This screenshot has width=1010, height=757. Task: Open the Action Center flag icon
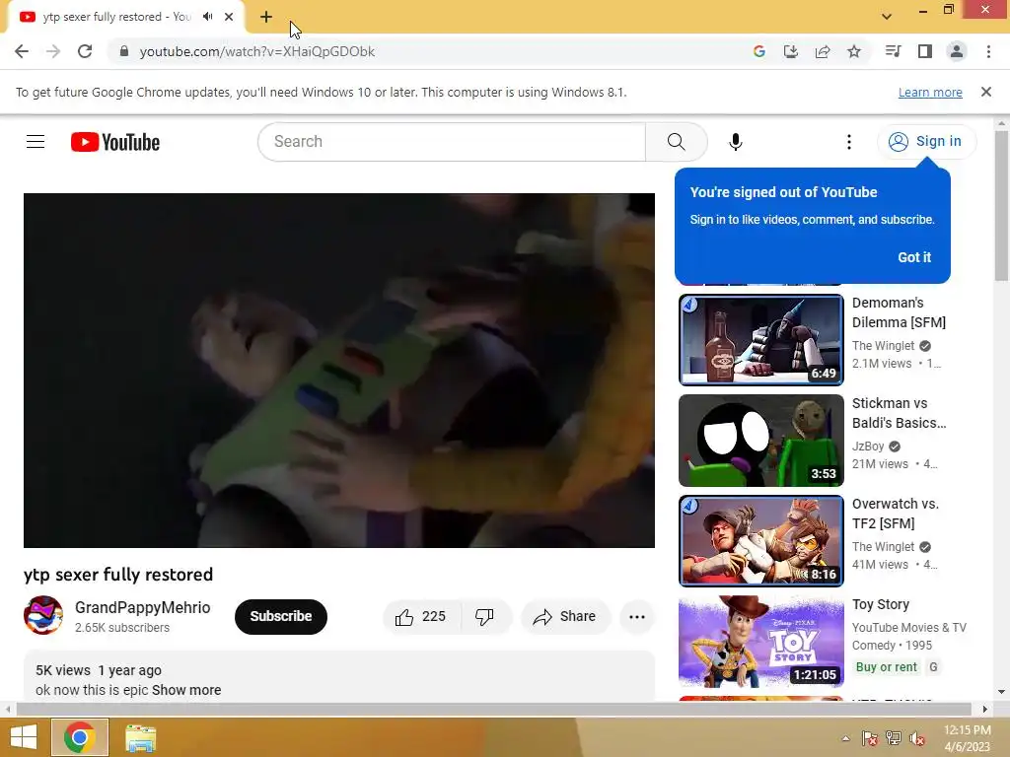[x=870, y=738]
